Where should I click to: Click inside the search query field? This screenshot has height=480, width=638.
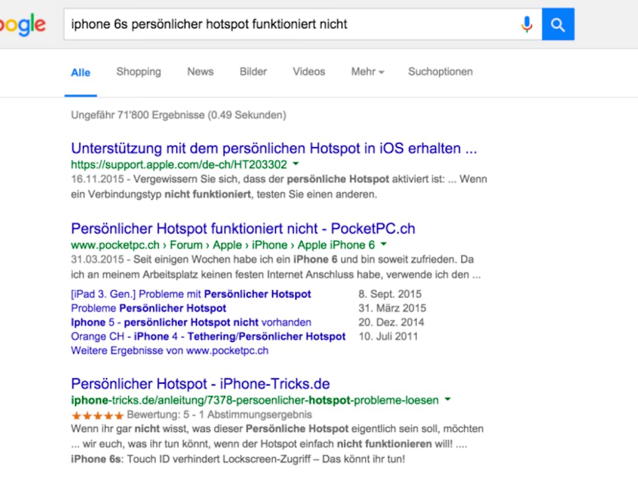(x=291, y=24)
